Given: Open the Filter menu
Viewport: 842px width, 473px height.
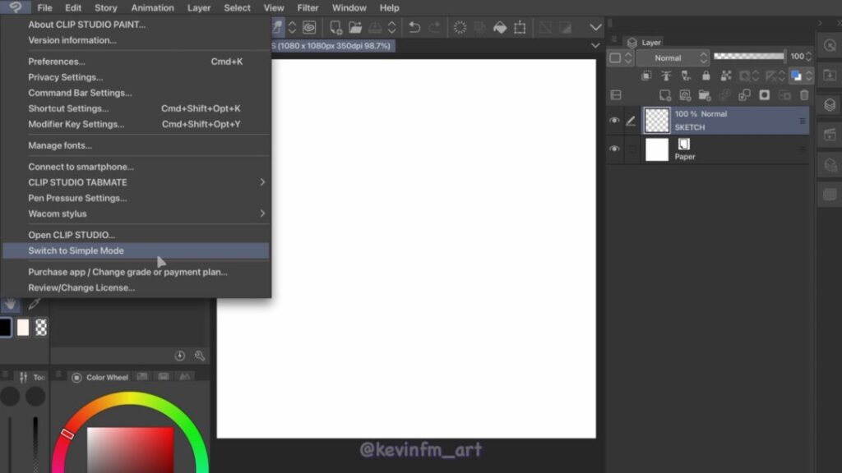Looking at the screenshot, I should pyautogui.click(x=308, y=8).
